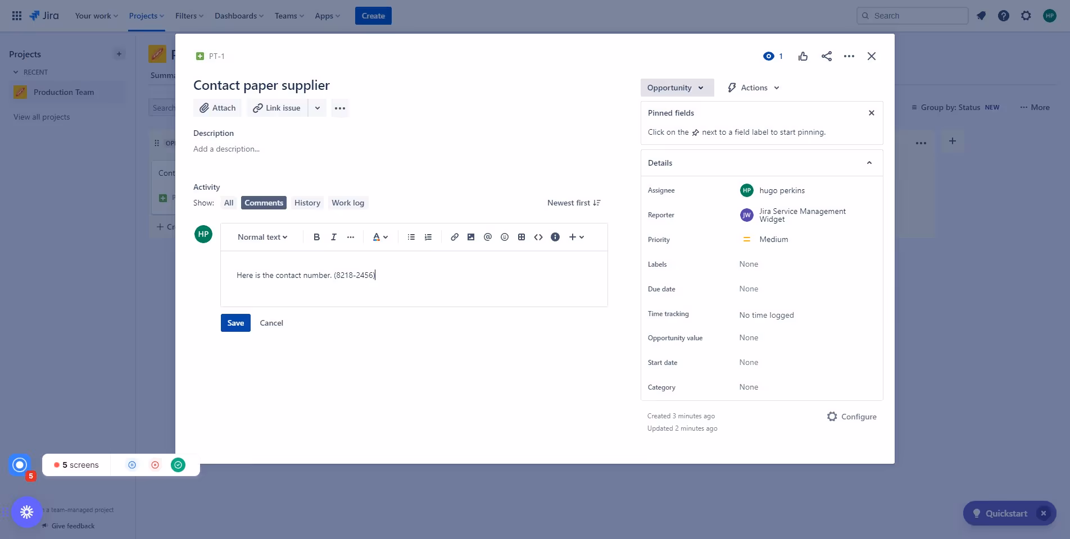The height and width of the screenshot is (539, 1070).
Task: Insert a bullet list
Action: coord(411,237)
